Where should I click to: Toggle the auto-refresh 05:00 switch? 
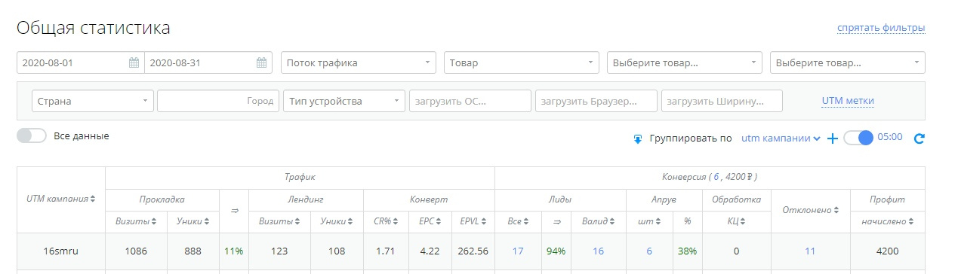pyautogui.click(x=858, y=138)
